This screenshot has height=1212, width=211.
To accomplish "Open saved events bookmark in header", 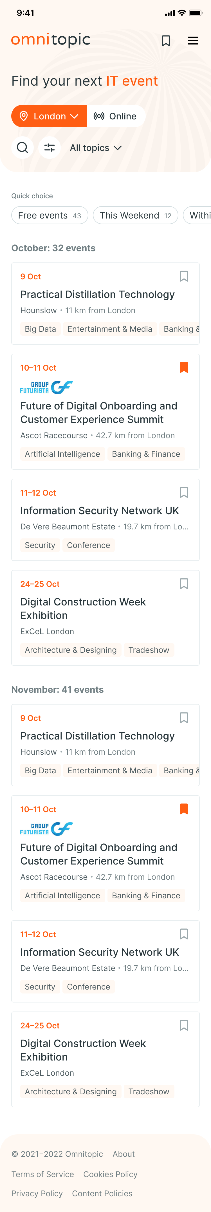I will pyautogui.click(x=166, y=41).
